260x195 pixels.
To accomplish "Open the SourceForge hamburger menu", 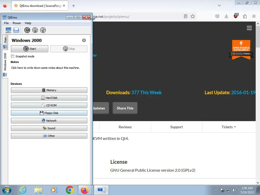I will pos(249,28).
